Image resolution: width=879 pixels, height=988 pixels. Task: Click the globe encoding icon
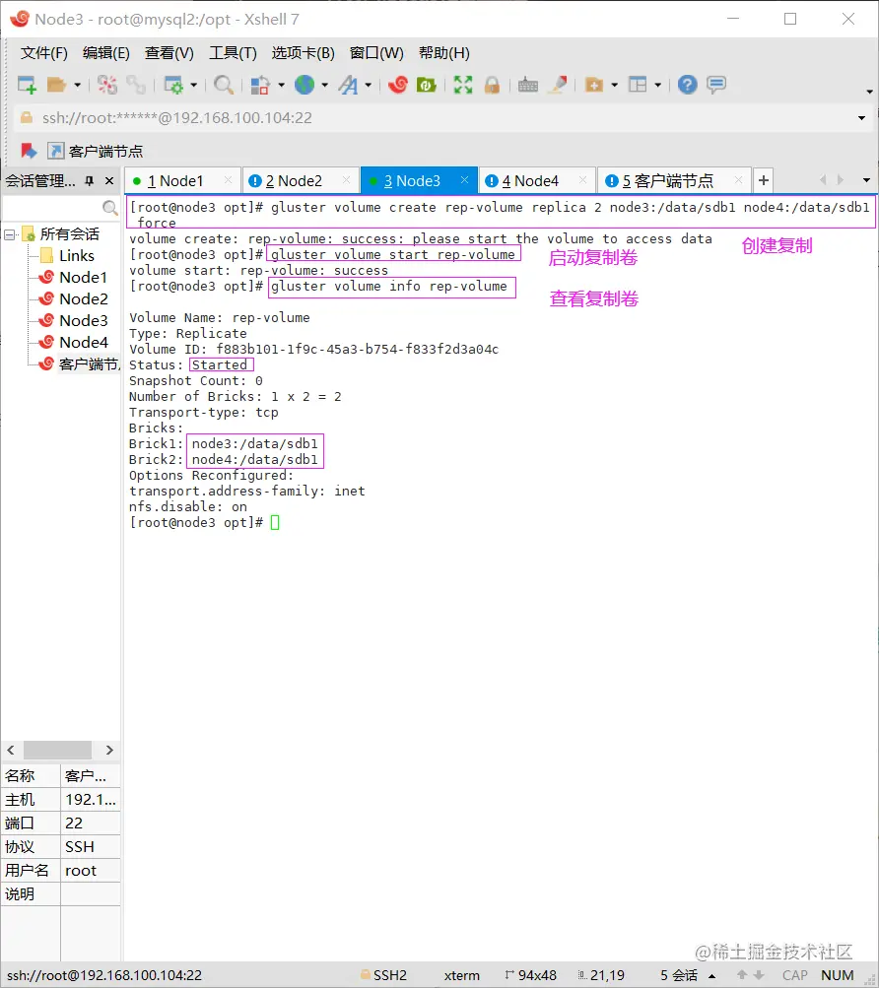point(304,85)
